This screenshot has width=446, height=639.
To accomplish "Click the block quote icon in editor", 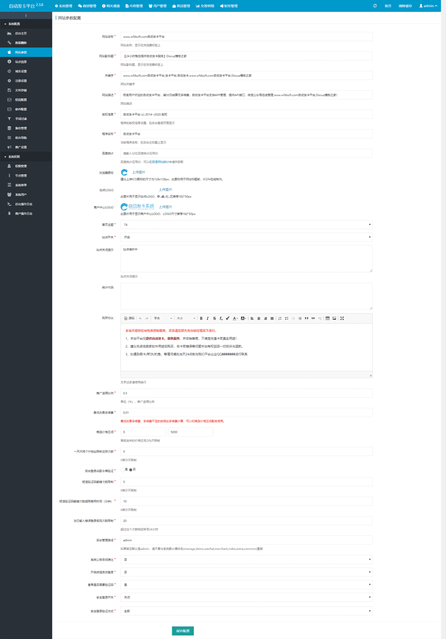I will pos(307,318).
